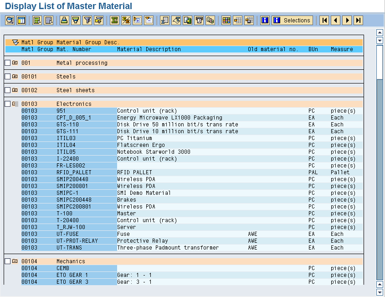The image size is (385, 297).
Task: Select Notebook Starworld 3000 description
Action: tap(154, 152)
